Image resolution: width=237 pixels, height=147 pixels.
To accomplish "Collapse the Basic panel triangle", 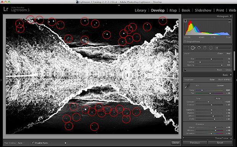I will point(231,75).
